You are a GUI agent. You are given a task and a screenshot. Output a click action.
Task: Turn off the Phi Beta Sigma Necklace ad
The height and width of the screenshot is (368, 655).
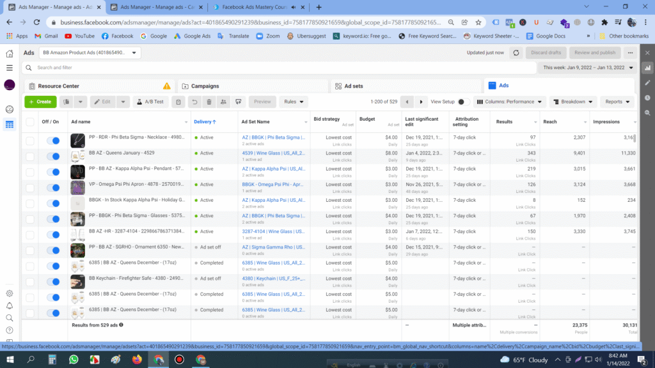(x=53, y=141)
